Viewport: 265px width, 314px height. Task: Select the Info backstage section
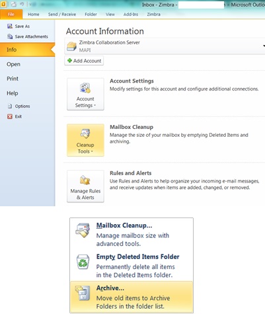tap(27, 50)
